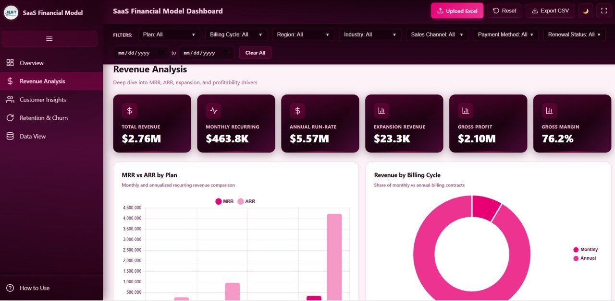Click the Expansion Revenue bar chart icon
Screen dimensions: 615x301
pos(381,110)
